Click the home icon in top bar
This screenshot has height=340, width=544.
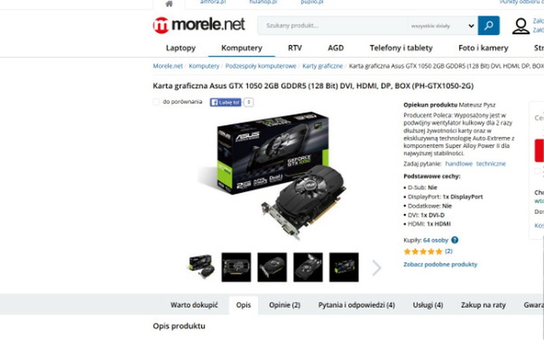[x=169, y=4]
